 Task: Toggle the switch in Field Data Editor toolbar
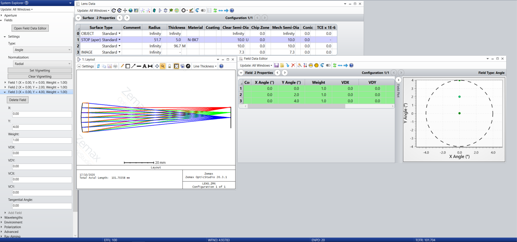pyautogui.click(x=328, y=65)
